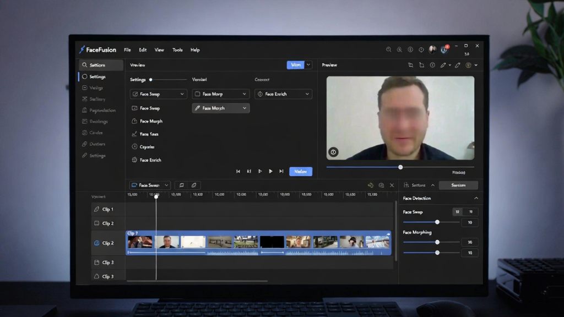Screen dimensions: 564x317
Task: Switch to the Santiarn tab
Action: pyautogui.click(x=458, y=185)
